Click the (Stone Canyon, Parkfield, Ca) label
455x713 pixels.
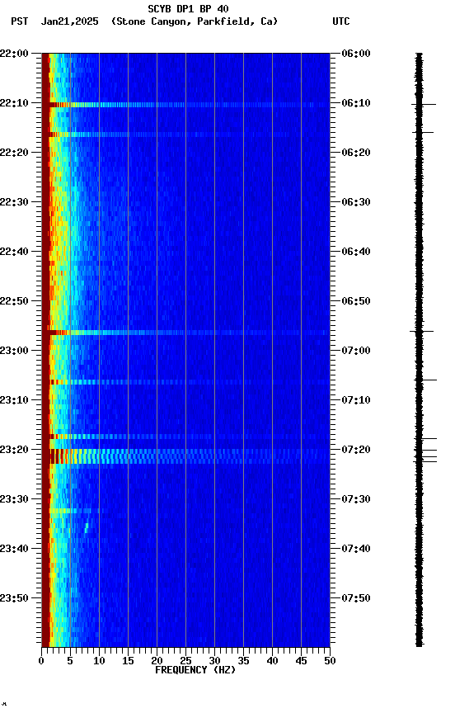195,21
